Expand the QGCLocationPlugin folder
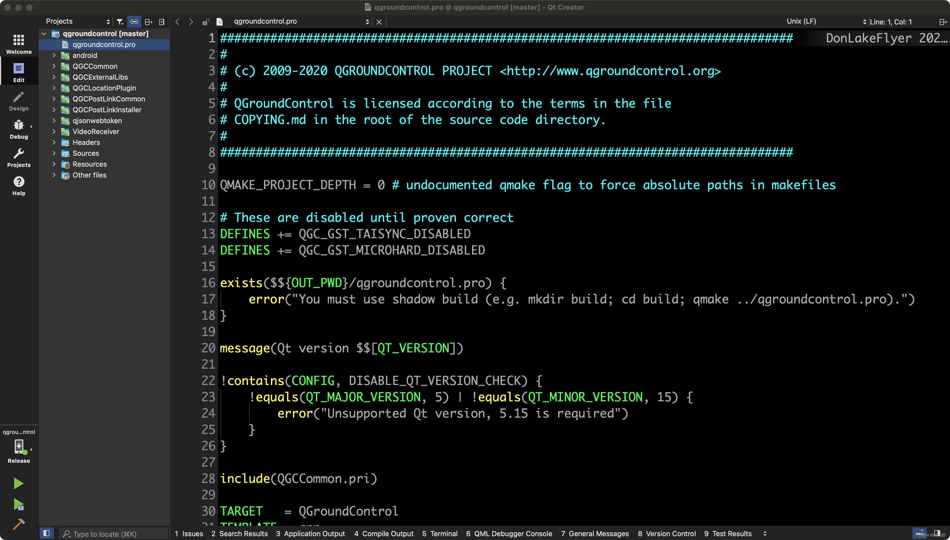 (x=54, y=88)
